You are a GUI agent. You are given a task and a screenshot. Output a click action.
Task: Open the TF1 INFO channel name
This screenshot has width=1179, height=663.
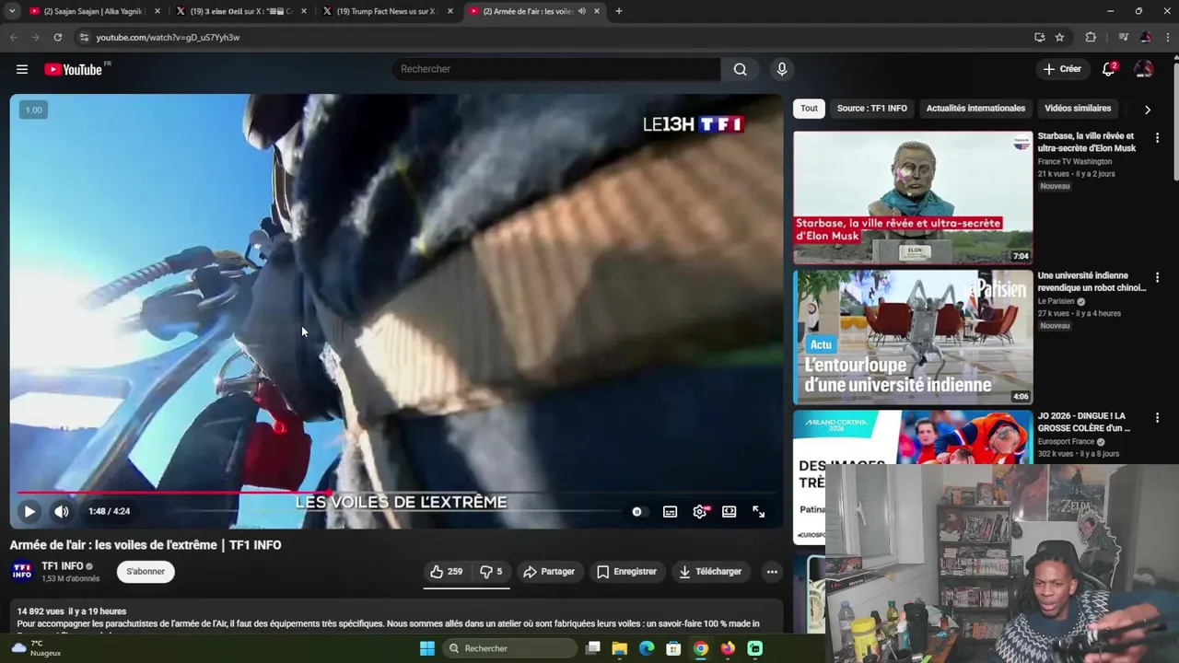[x=62, y=566]
